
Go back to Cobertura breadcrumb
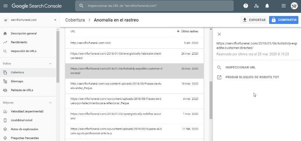(x=75, y=20)
